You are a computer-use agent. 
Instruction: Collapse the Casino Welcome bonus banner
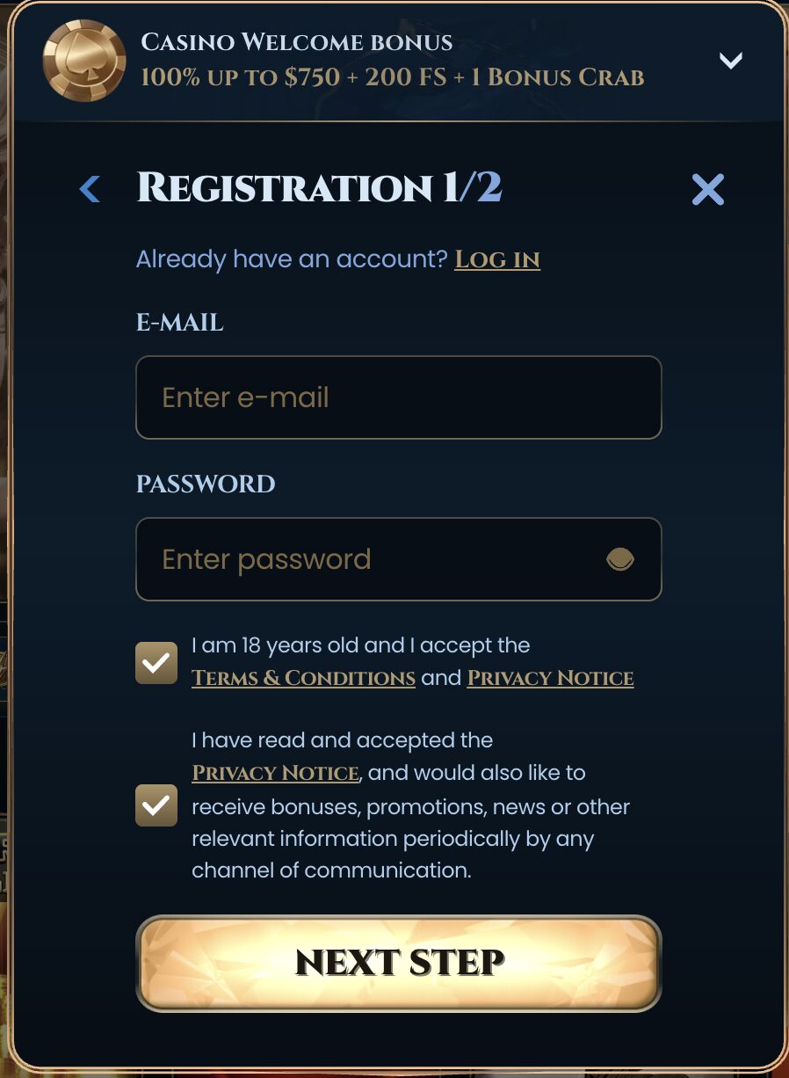coord(730,62)
